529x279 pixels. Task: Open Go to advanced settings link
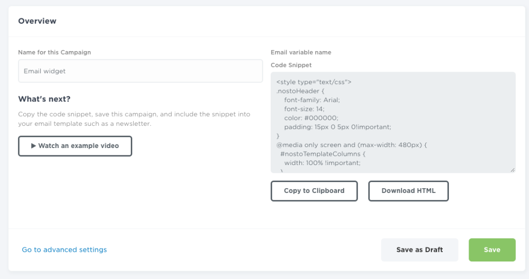point(64,250)
